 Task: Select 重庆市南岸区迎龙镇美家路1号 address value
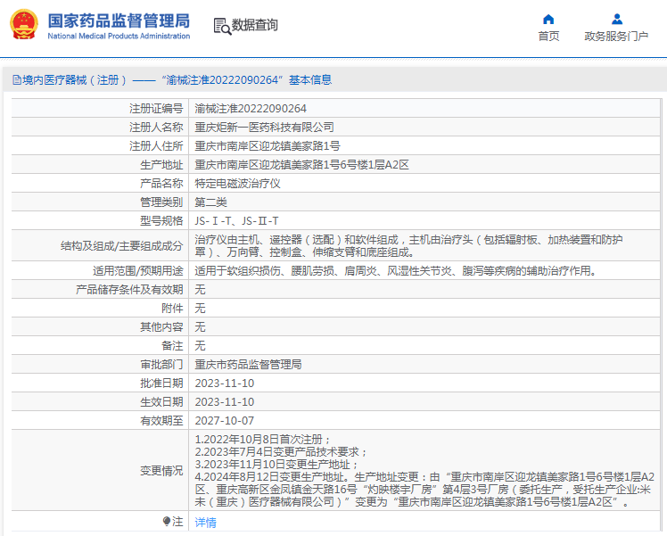(x=268, y=146)
